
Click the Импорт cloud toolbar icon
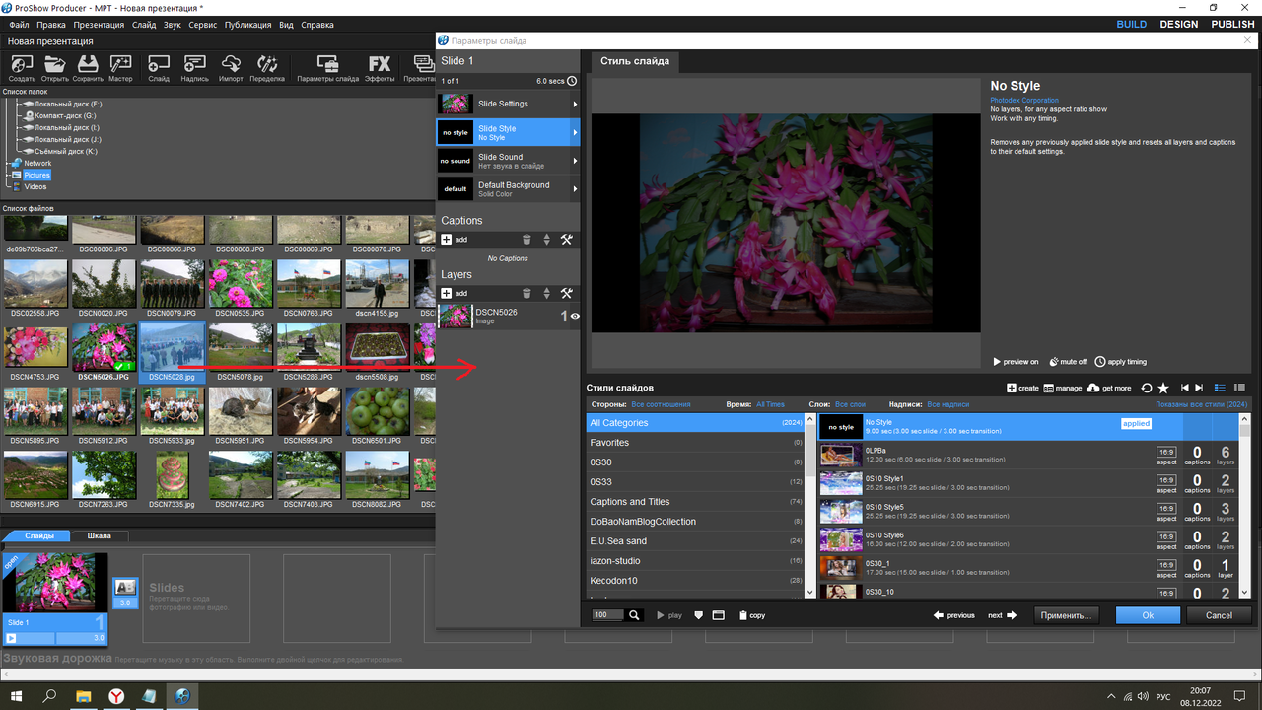[x=231, y=68]
